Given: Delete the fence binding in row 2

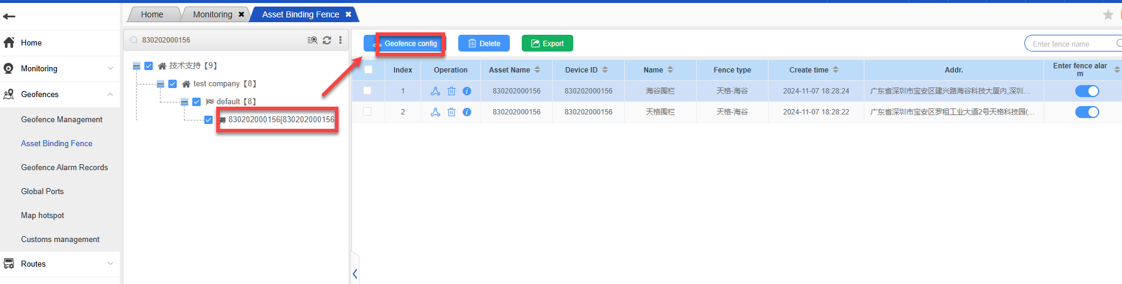Looking at the screenshot, I should tap(451, 112).
